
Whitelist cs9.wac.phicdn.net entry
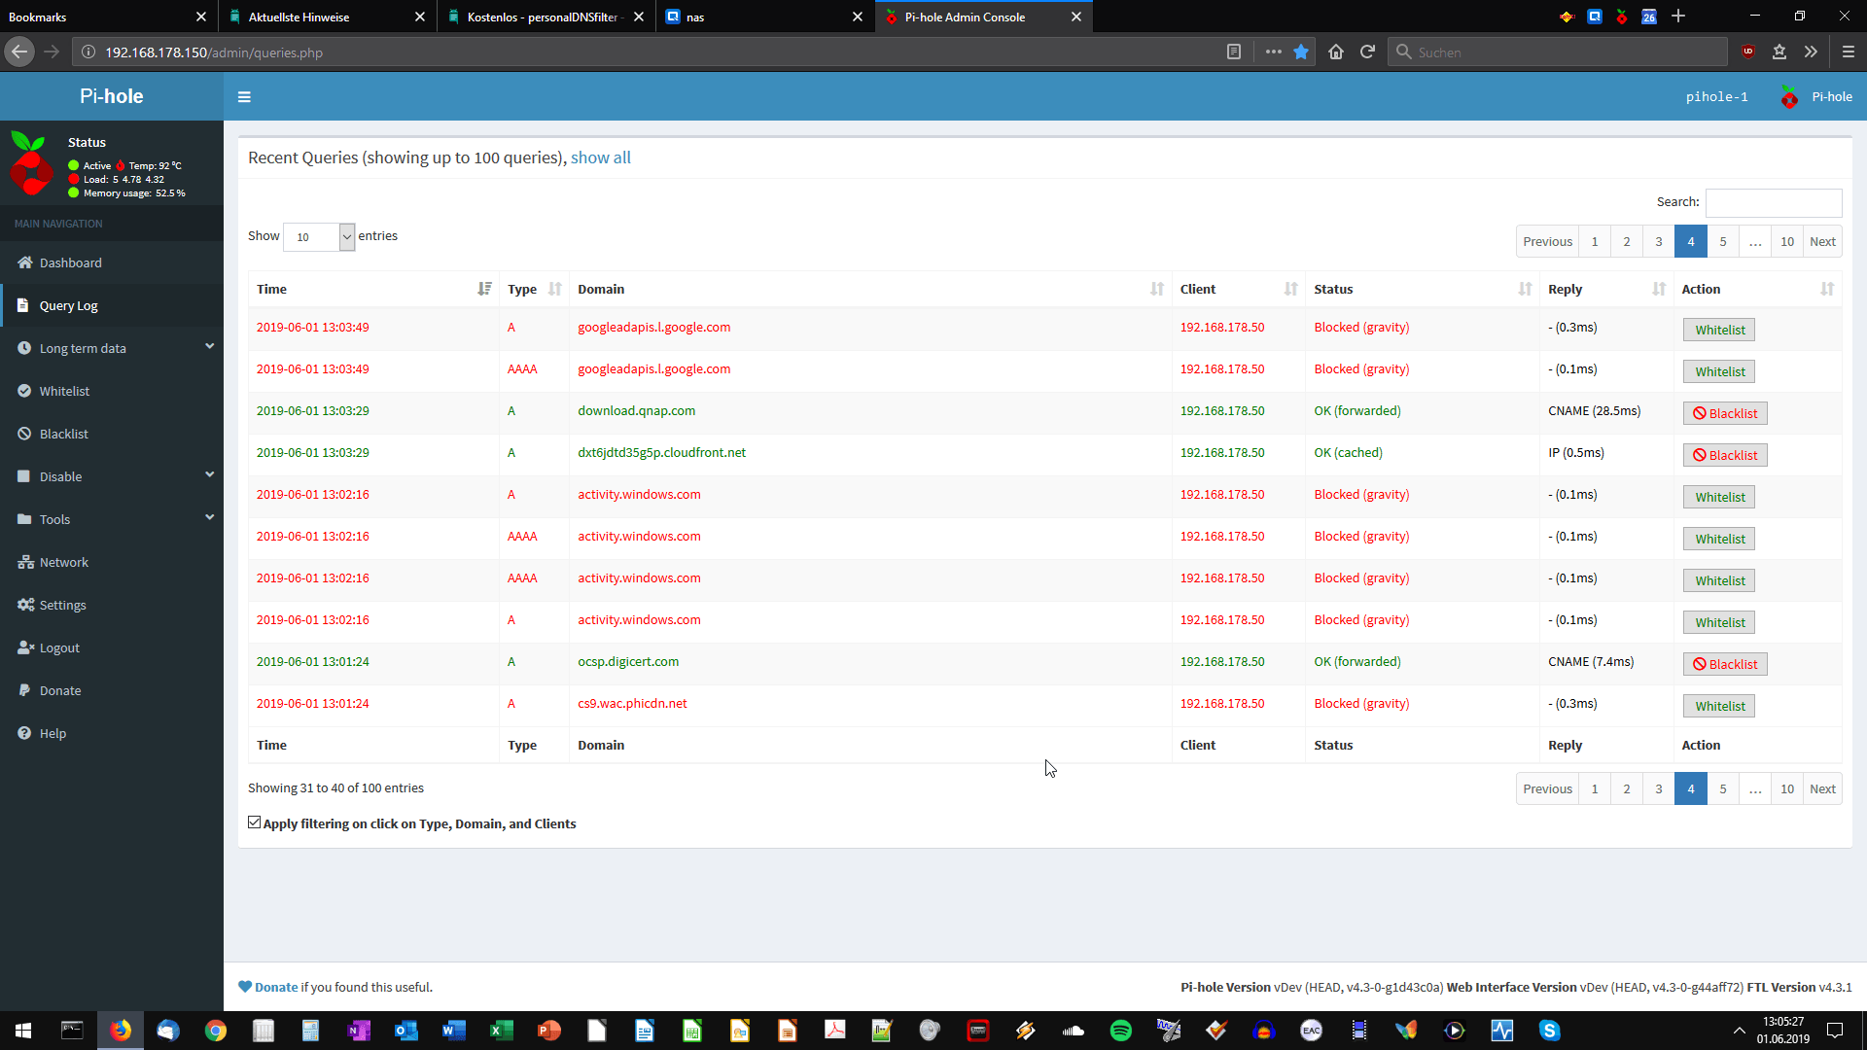(1719, 707)
